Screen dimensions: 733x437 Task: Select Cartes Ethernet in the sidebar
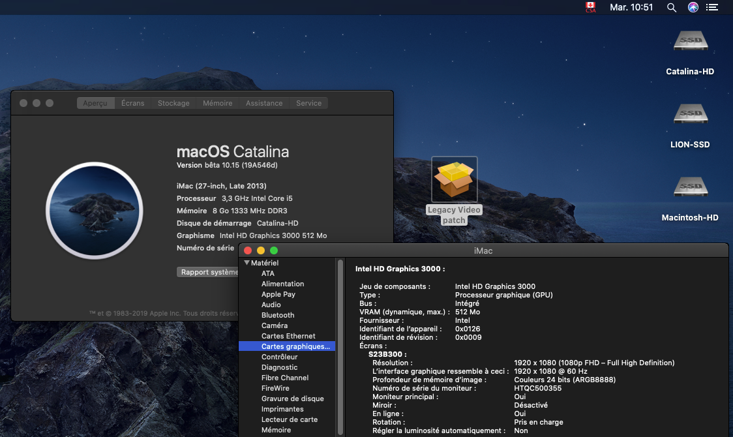(x=288, y=336)
